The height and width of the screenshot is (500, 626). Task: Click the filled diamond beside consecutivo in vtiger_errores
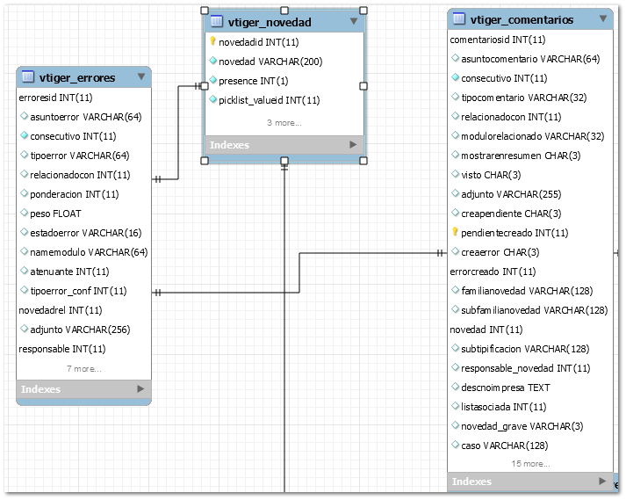pos(24,135)
